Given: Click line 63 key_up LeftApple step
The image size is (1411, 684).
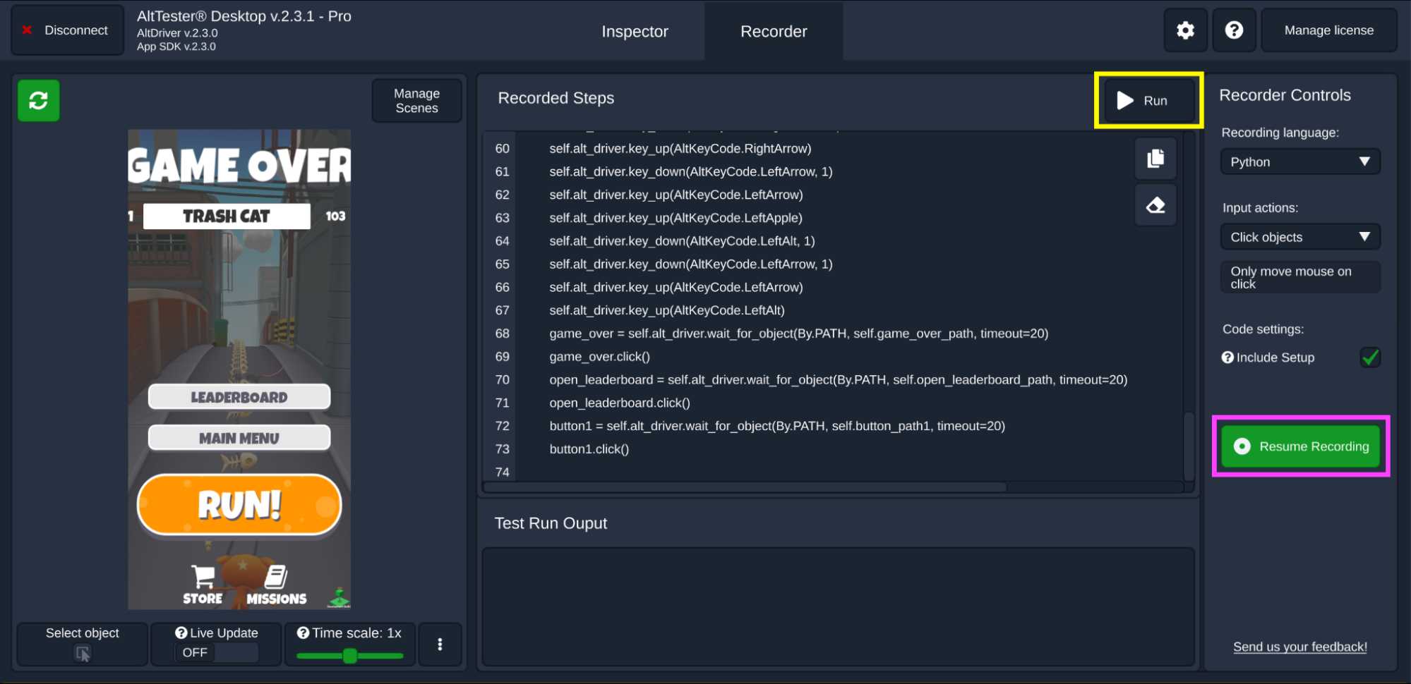Looking at the screenshot, I should (x=676, y=218).
